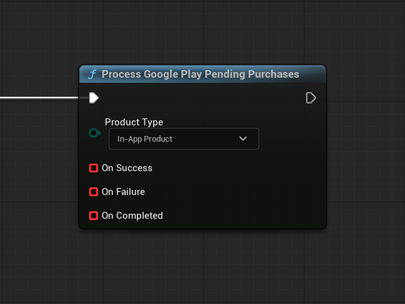This screenshot has width=405, height=304.
Task: Click the On Failure delegate pin
Action: coord(94,192)
